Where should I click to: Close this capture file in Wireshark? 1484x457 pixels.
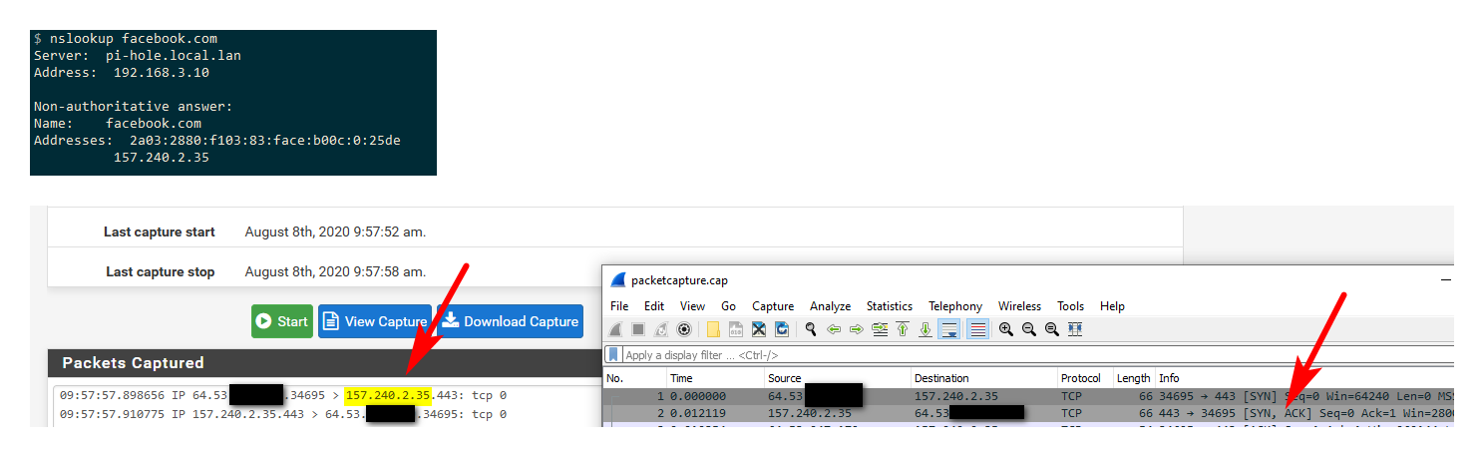(x=759, y=329)
